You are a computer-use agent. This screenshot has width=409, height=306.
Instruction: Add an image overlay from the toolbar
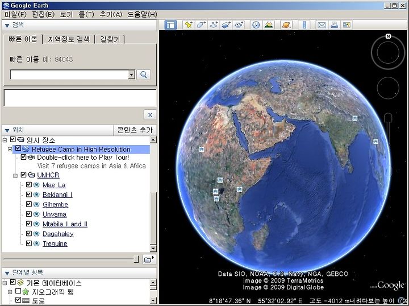click(x=226, y=25)
